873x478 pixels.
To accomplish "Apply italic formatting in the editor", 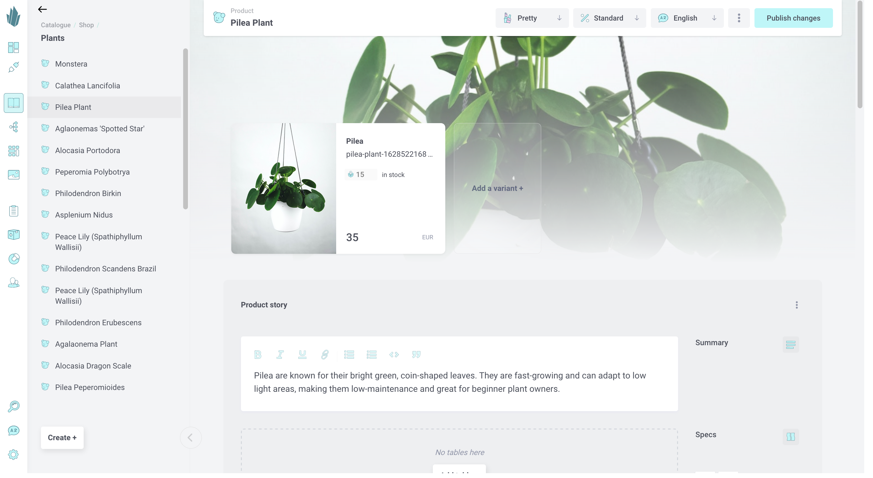I will click(x=280, y=355).
